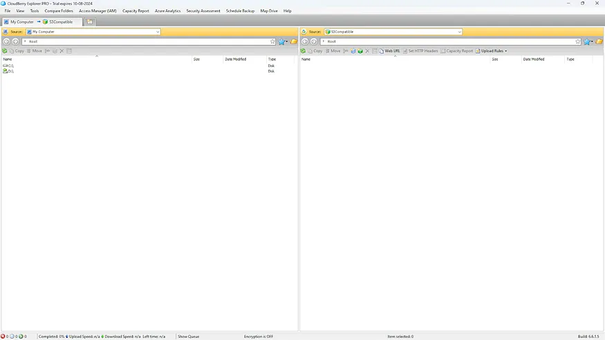Viewport: 605px width, 340px height.
Task: Click the favorites star in left path bar
Action: pyautogui.click(x=273, y=41)
